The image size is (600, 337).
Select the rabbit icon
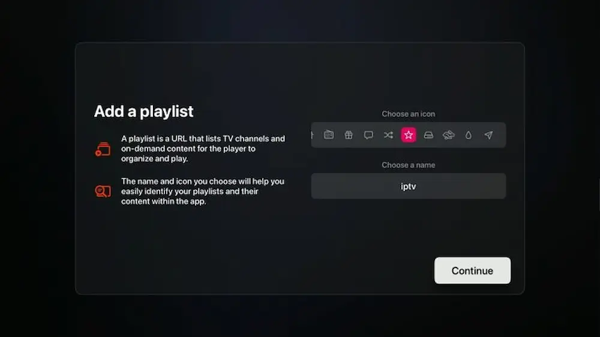(448, 135)
